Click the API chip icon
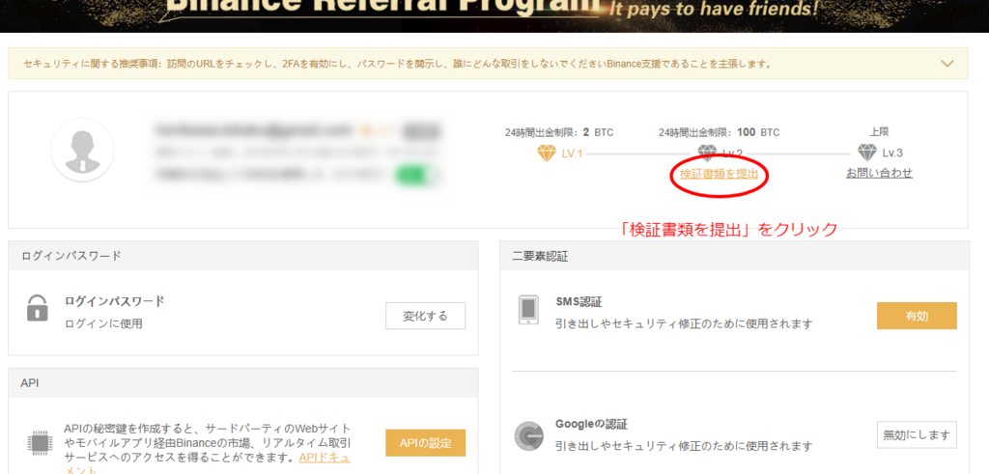The height and width of the screenshot is (474, 989). pyautogui.click(x=38, y=443)
